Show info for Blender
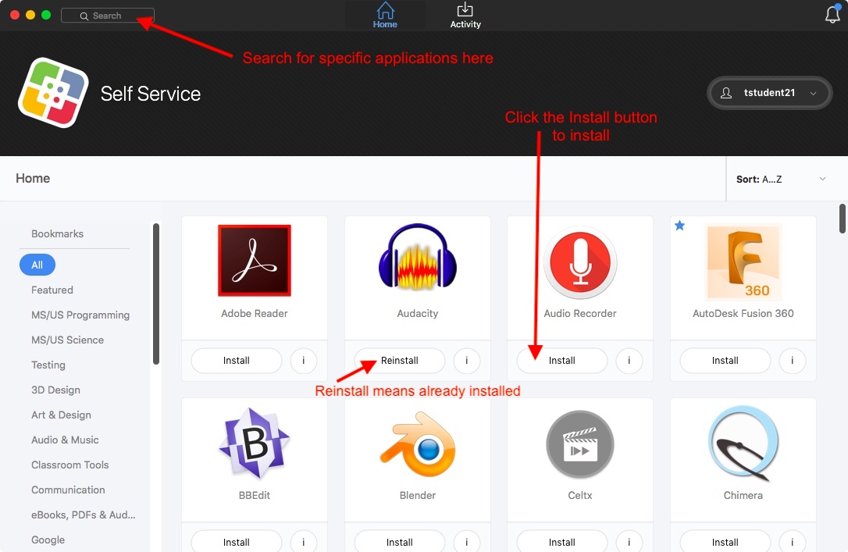Screen dimensions: 848x552 (467, 542)
